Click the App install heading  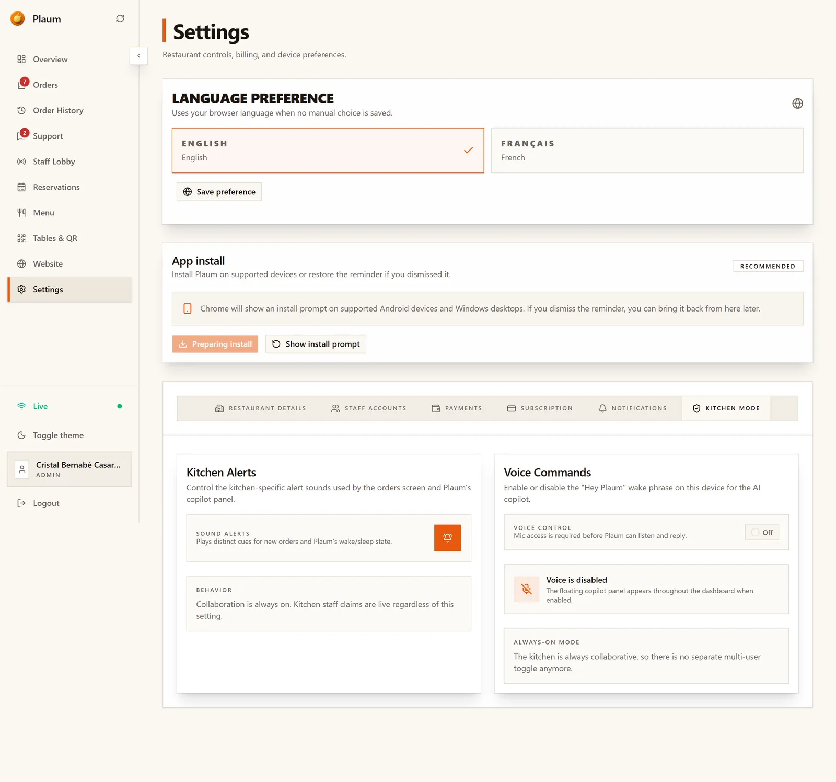coord(198,261)
